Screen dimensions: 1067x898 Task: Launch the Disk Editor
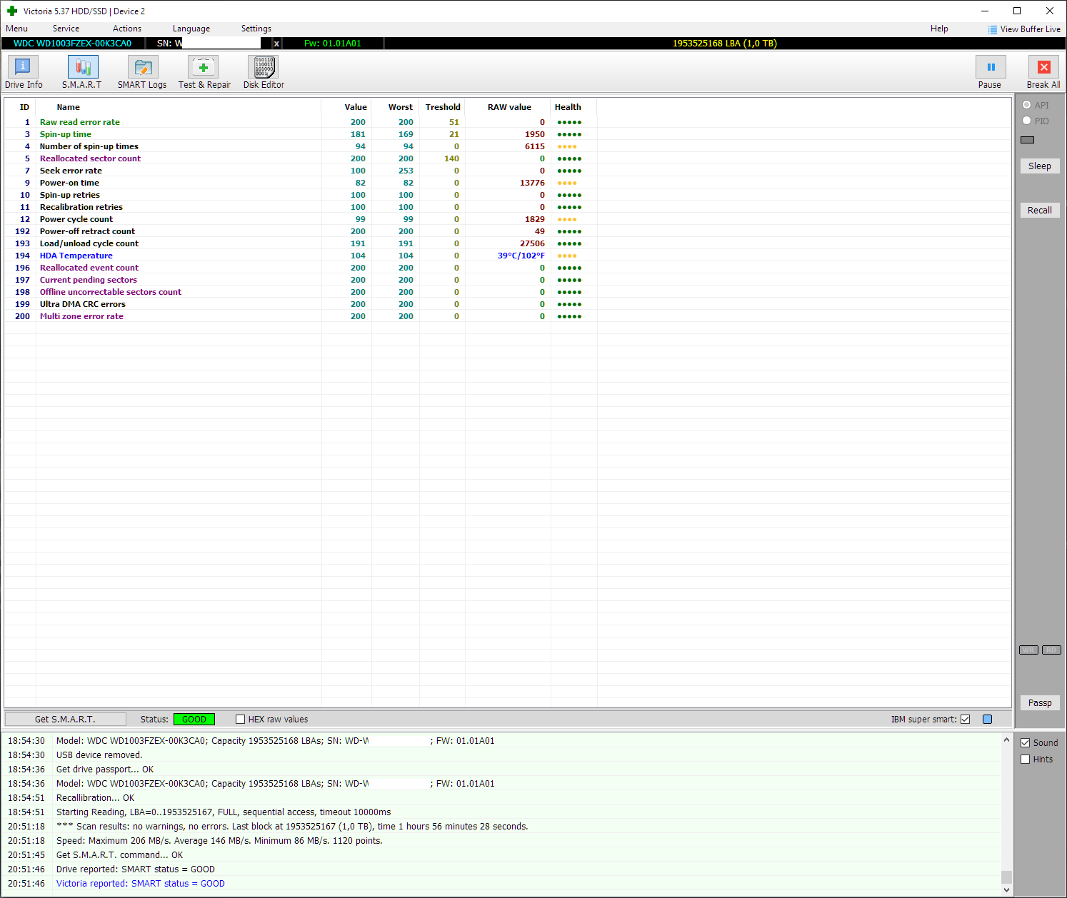(264, 72)
